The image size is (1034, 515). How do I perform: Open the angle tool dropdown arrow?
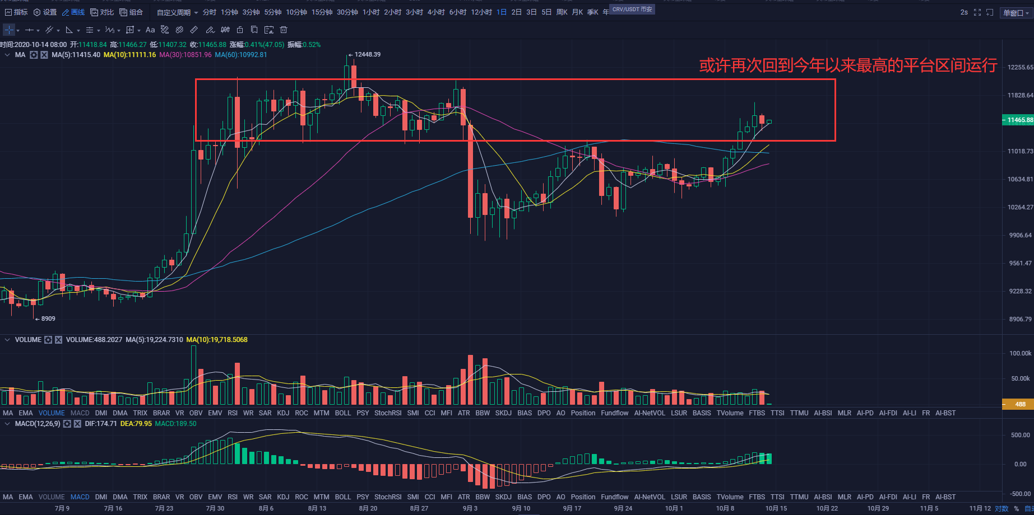point(78,31)
